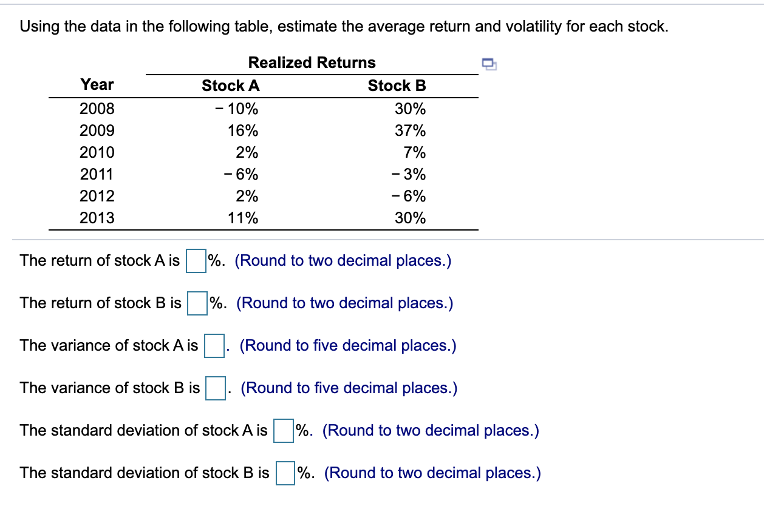Click the standard deviation of stock A answer field

[x=284, y=430]
